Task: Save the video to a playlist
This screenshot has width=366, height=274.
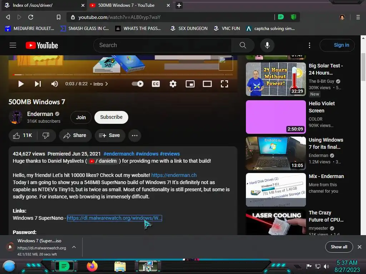Action: pyautogui.click(x=110, y=135)
